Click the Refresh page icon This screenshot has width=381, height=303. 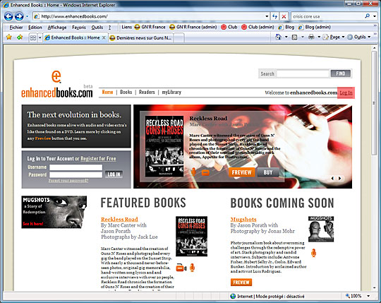[x=275, y=16]
